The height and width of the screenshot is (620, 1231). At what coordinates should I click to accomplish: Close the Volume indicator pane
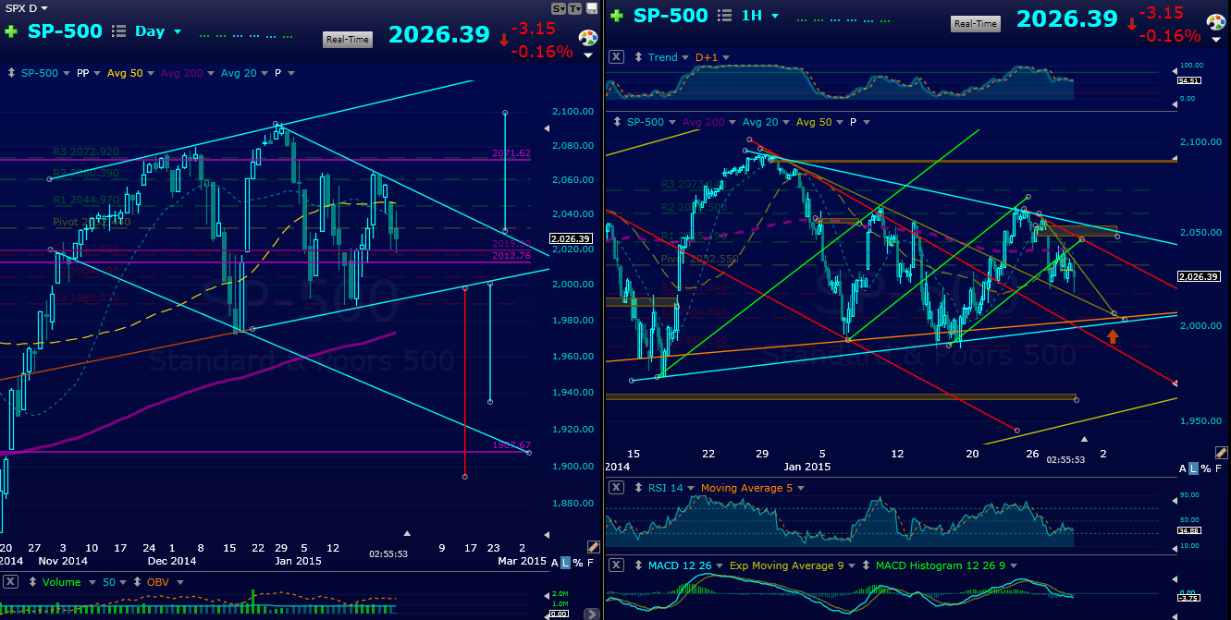point(10,582)
